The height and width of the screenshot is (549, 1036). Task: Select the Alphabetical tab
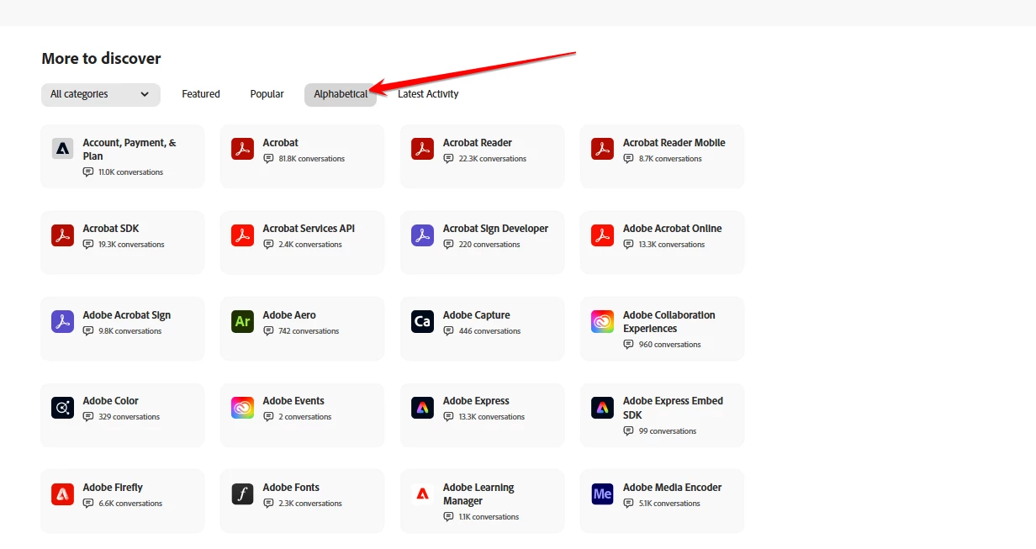point(341,94)
